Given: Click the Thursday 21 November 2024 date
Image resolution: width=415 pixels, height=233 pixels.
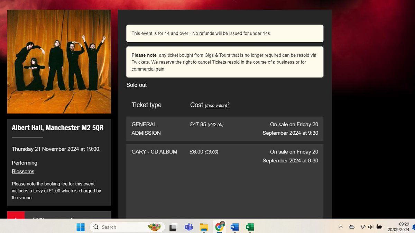Looking at the screenshot, I should click(x=56, y=149).
